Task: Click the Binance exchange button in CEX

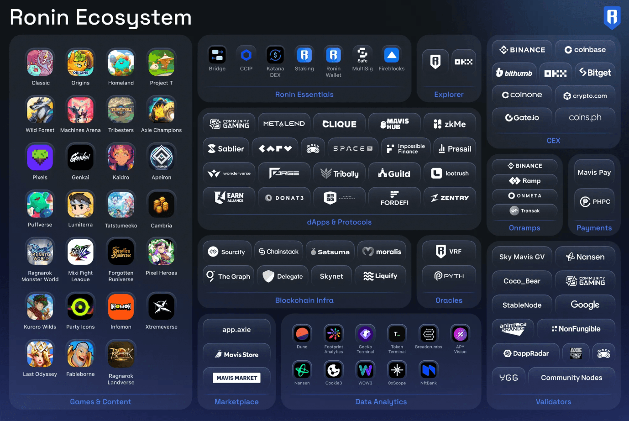Action: [x=522, y=50]
